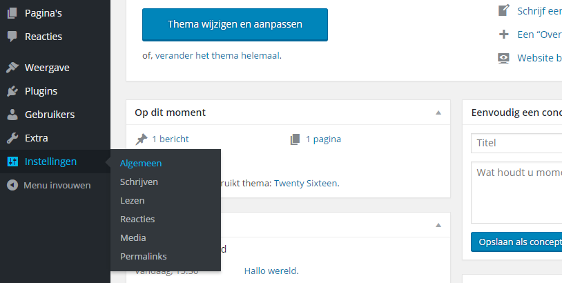Click into the Titel input field
Viewport: 562px width, 283px height.
518,144
